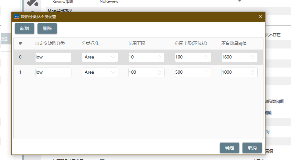Decrease row 1 范围下限 with the down arrow
The height and width of the screenshot is (160, 291).
[x=159, y=74]
